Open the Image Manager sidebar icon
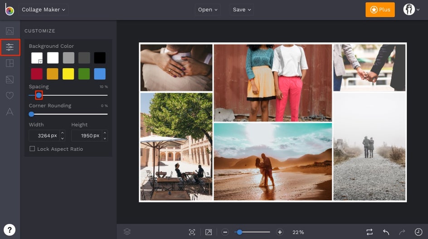This screenshot has width=428, height=239. pos(10,31)
